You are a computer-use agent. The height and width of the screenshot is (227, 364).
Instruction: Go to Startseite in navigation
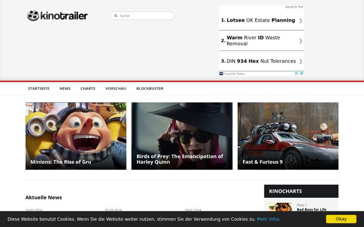point(38,88)
